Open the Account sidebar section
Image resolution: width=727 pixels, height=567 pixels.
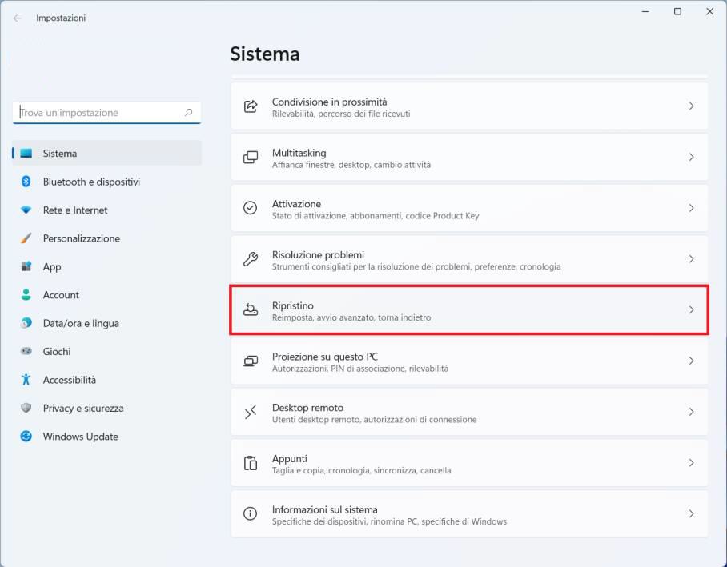tap(61, 295)
